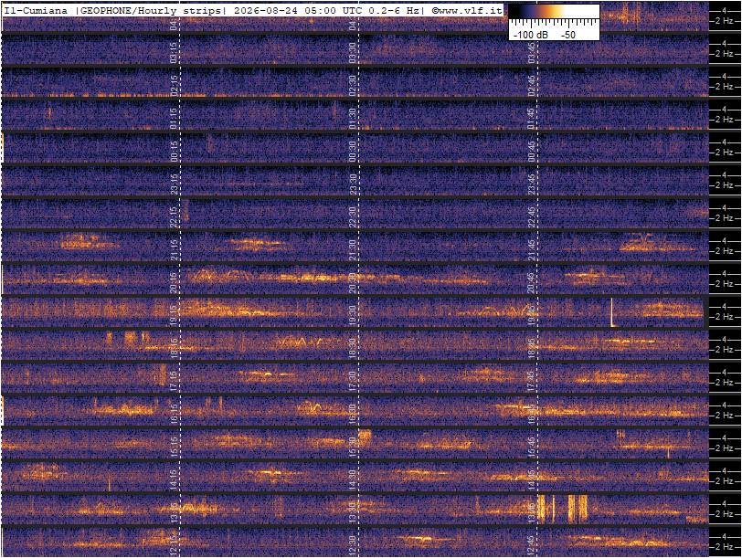This screenshot has height=558, width=742.
Task: Click the 12:15 time marker label
Action: tap(174, 546)
